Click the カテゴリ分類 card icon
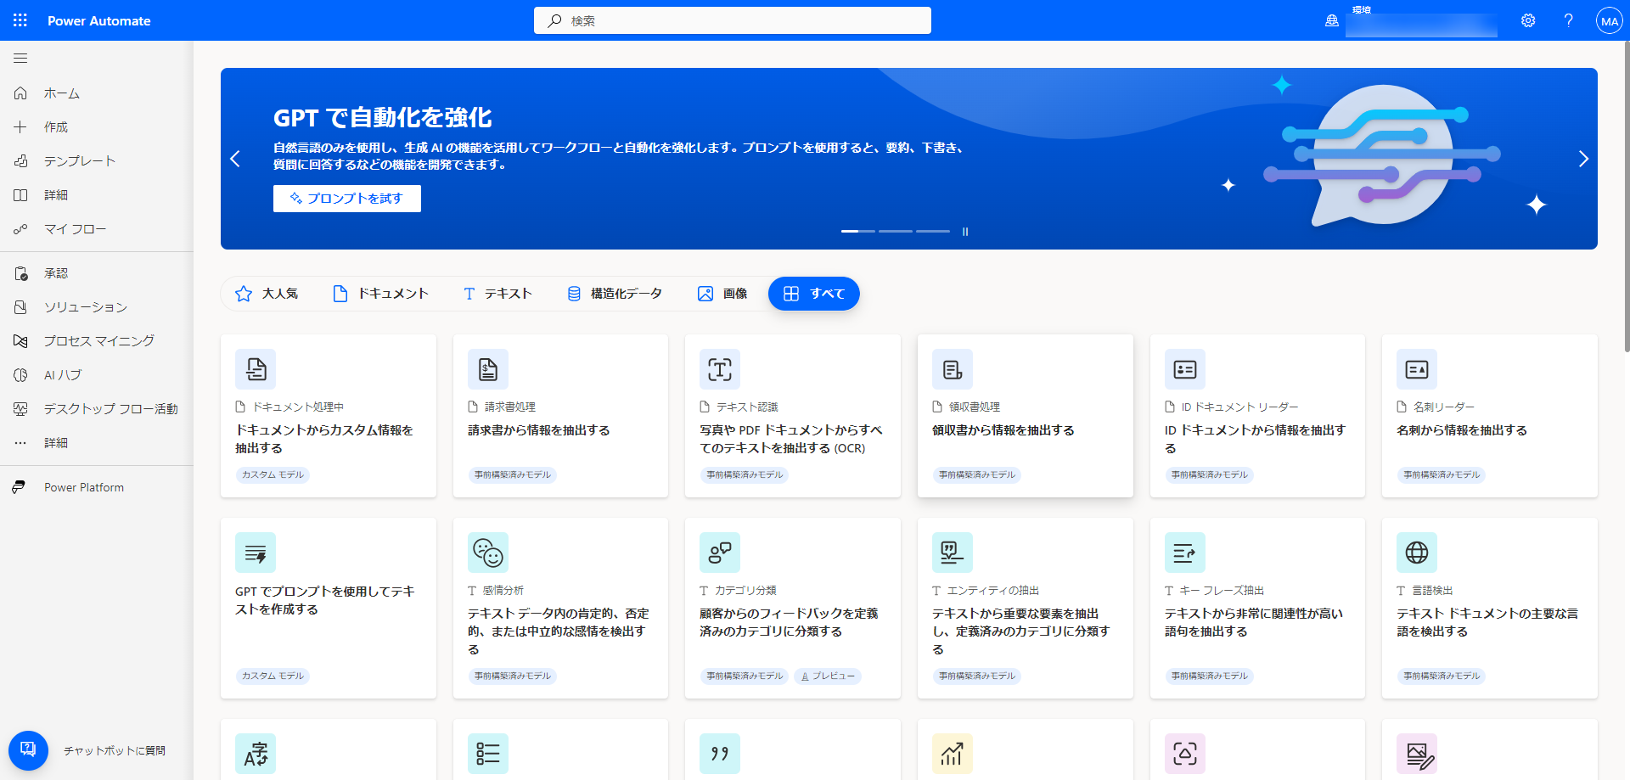 pos(720,553)
